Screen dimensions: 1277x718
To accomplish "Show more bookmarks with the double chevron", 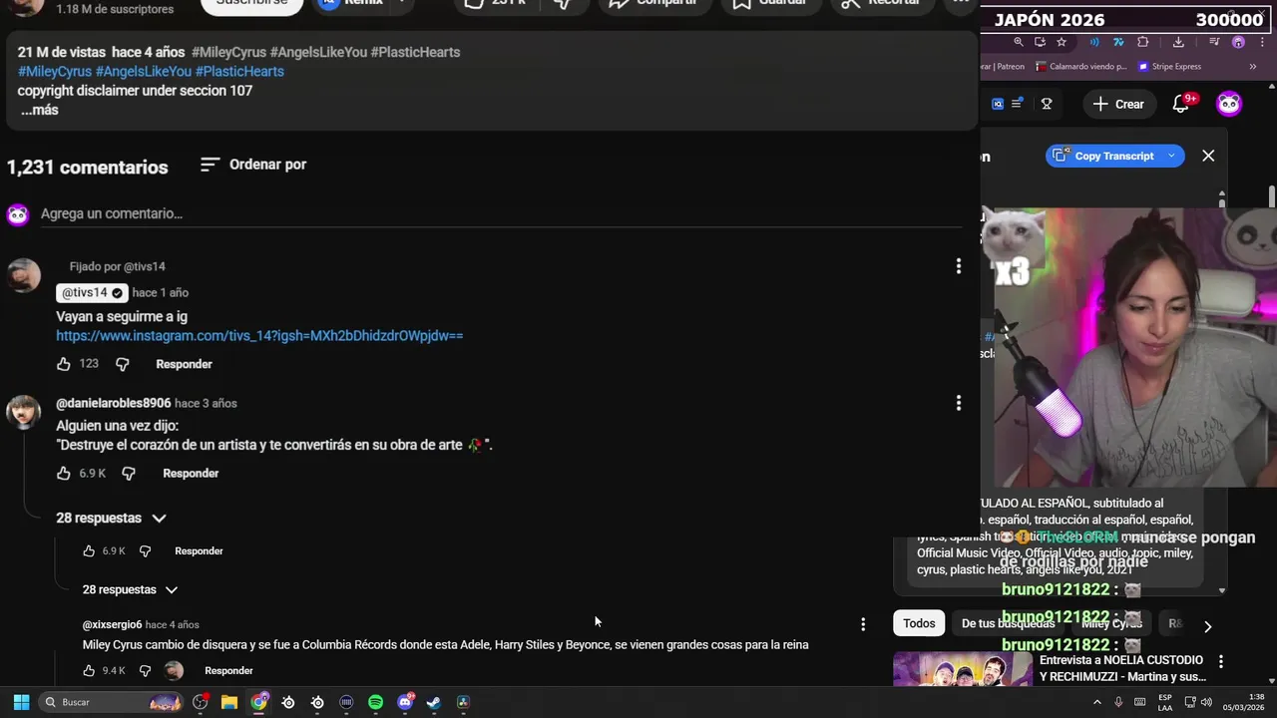I will [1253, 67].
